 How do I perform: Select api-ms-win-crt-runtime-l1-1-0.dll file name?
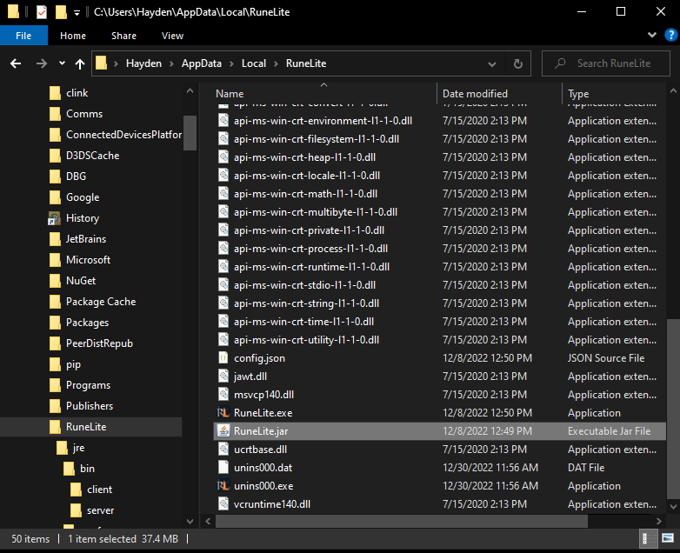pyautogui.click(x=311, y=267)
